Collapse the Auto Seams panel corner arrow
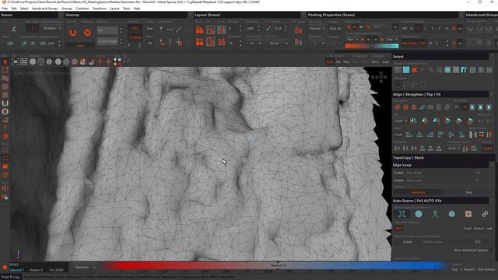The height and width of the screenshot is (280, 498). 492,201
